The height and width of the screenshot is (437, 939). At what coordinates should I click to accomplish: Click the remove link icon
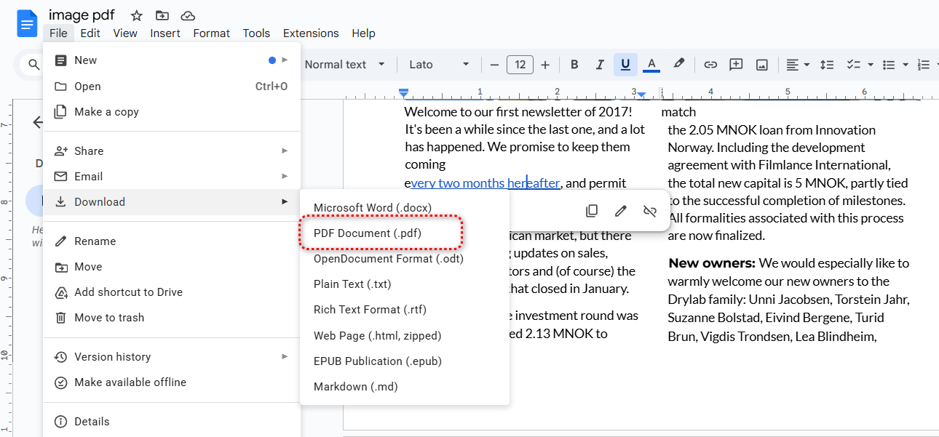pos(650,211)
